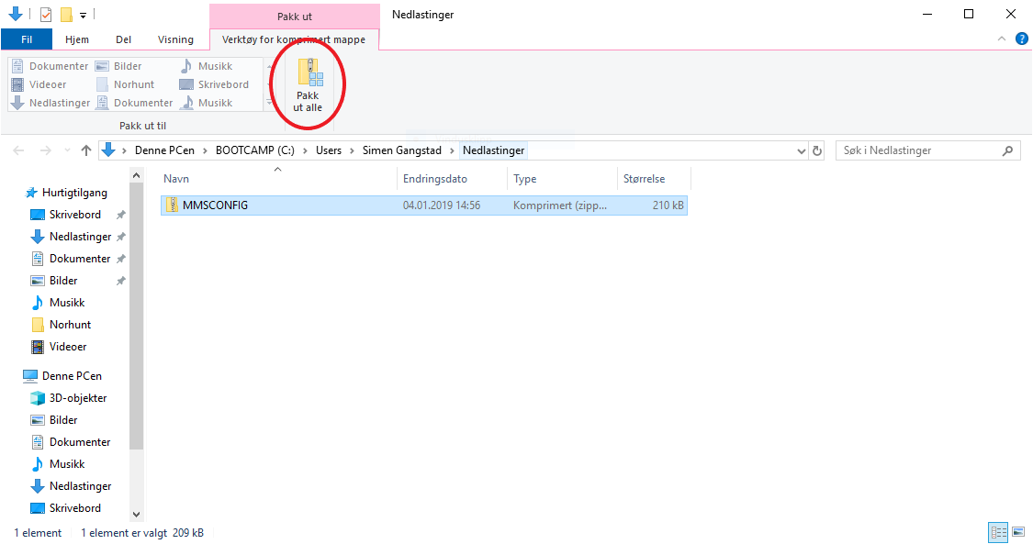
Task: Go forward with the right arrow button
Action: [46, 150]
